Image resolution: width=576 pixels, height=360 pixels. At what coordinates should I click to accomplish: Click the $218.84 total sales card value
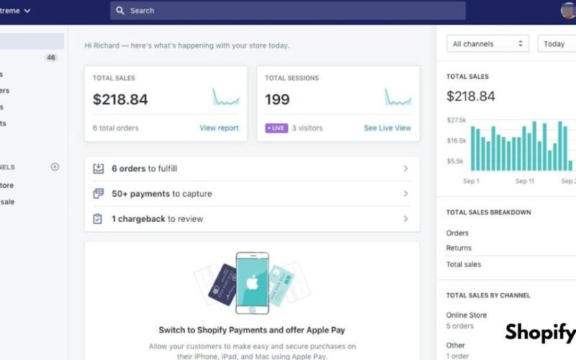pyautogui.click(x=120, y=99)
